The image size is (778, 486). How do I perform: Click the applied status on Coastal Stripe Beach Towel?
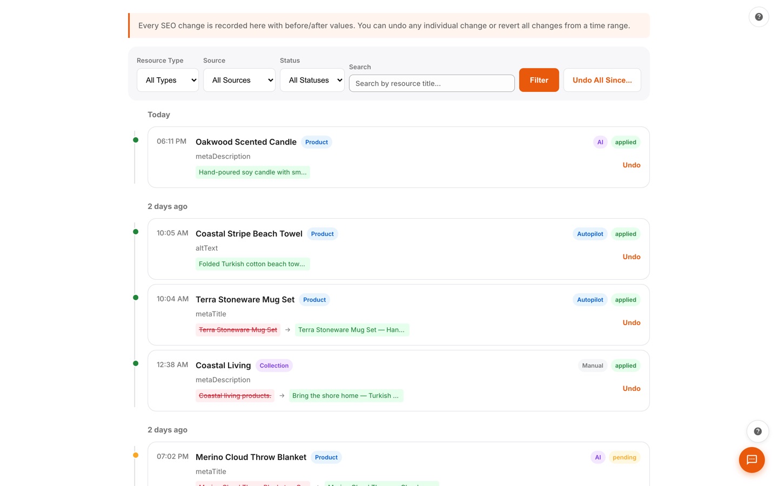(626, 234)
